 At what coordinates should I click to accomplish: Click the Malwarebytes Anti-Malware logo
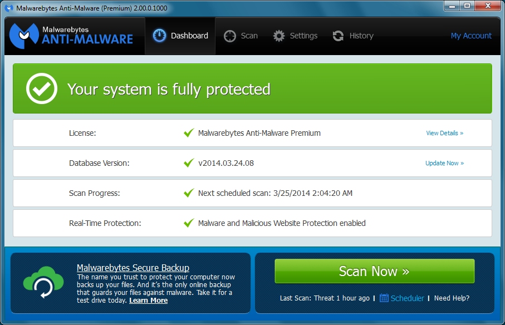coord(71,36)
